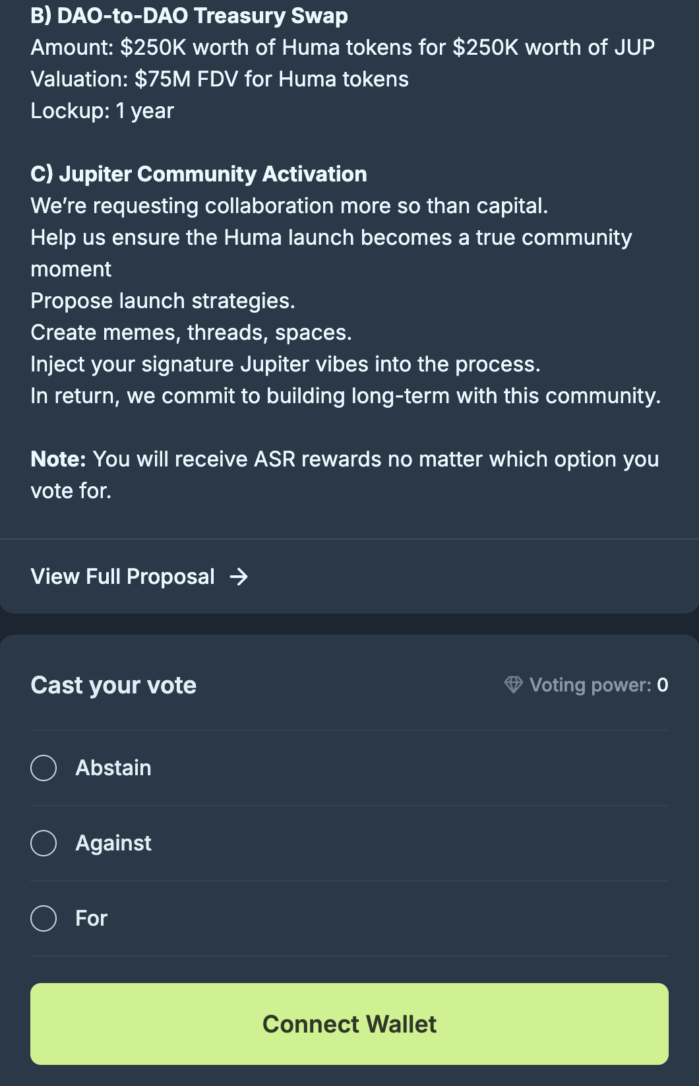Click the "Lockup: 1 year" line
Screen dimensions: 699x1086
102,111
